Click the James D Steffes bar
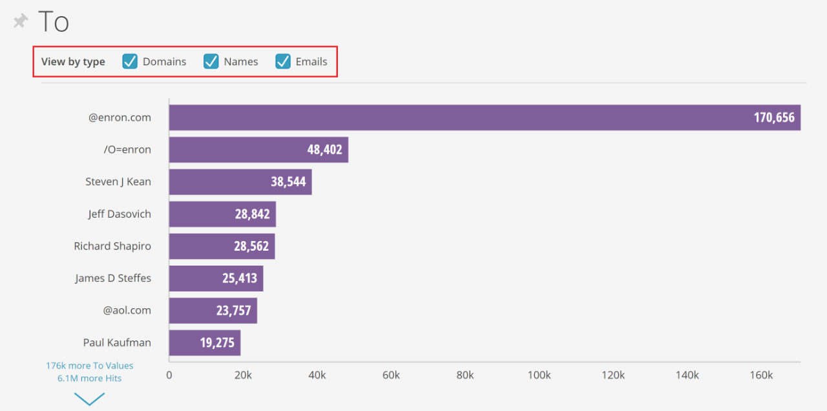Screen dimensions: 827x411 point(216,278)
